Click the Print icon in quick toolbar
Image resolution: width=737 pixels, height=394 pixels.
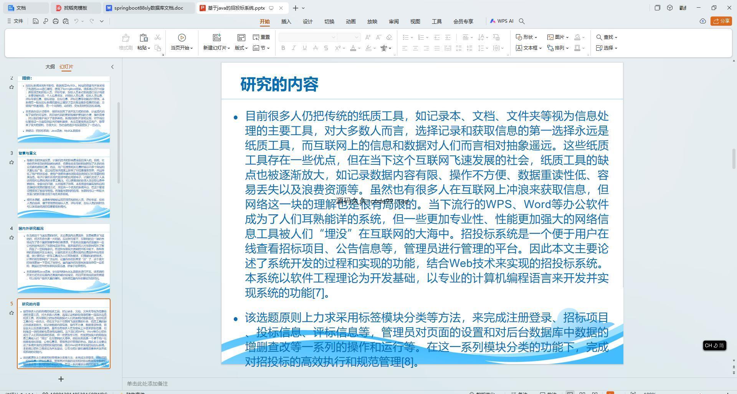point(56,21)
